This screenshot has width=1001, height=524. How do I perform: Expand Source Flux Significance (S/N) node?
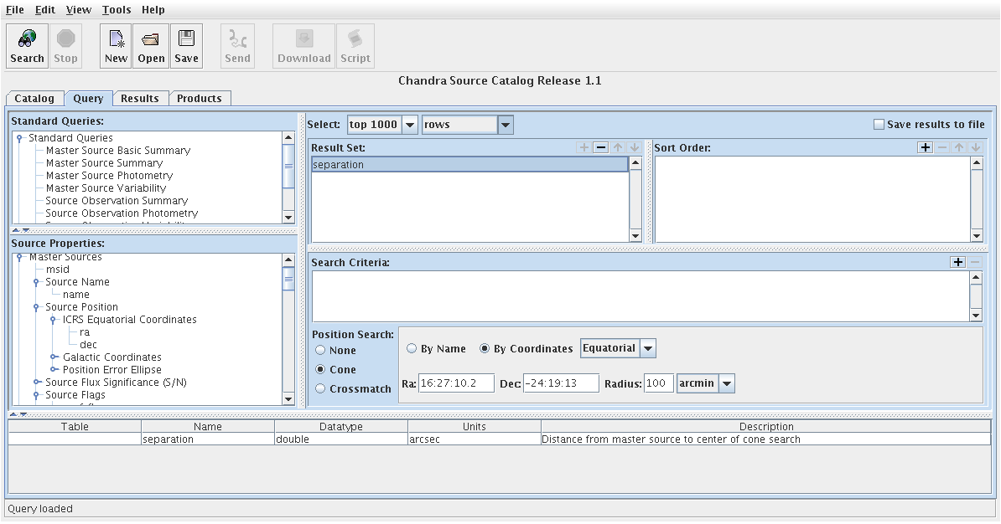pos(36,382)
